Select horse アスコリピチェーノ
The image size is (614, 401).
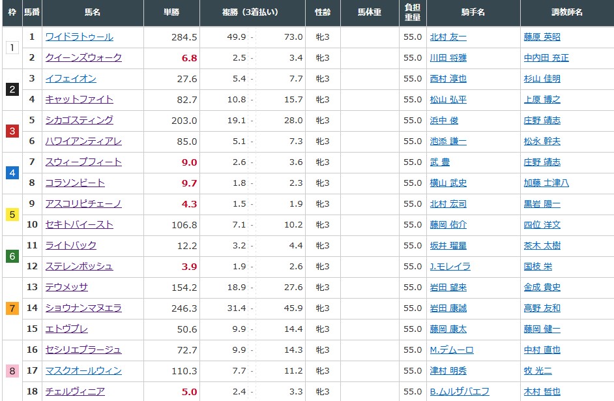click(x=83, y=204)
